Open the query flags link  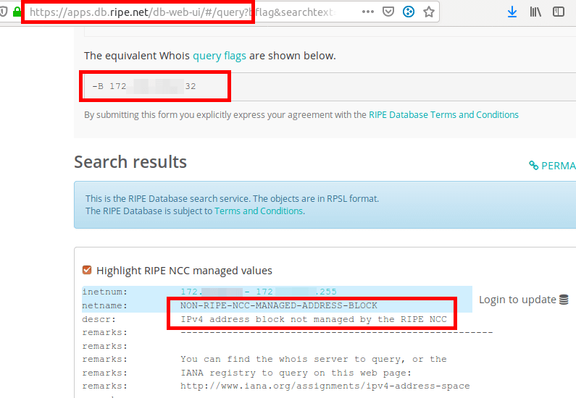pyautogui.click(x=220, y=56)
